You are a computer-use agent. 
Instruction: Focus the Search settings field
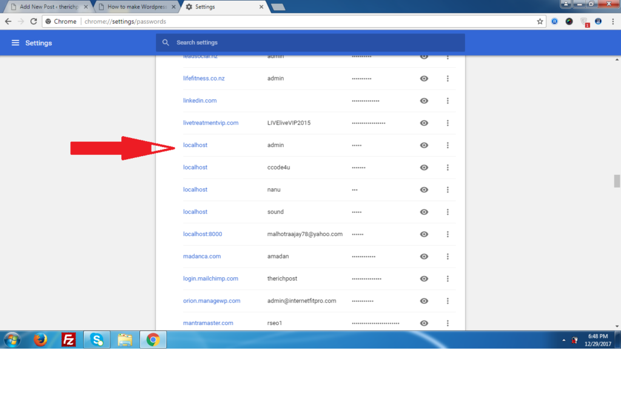coord(310,42)
